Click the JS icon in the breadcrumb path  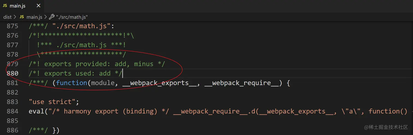tap(22, 17)
